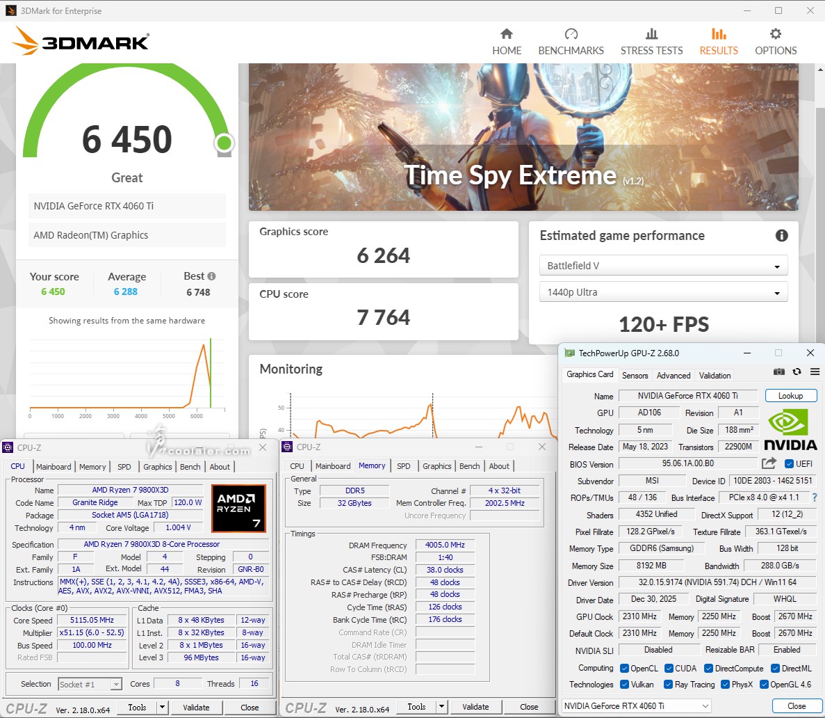Open About tab in left CPU-Z
Image resolution: width=825 pixels, height=718 pixels.
point(220,467)
